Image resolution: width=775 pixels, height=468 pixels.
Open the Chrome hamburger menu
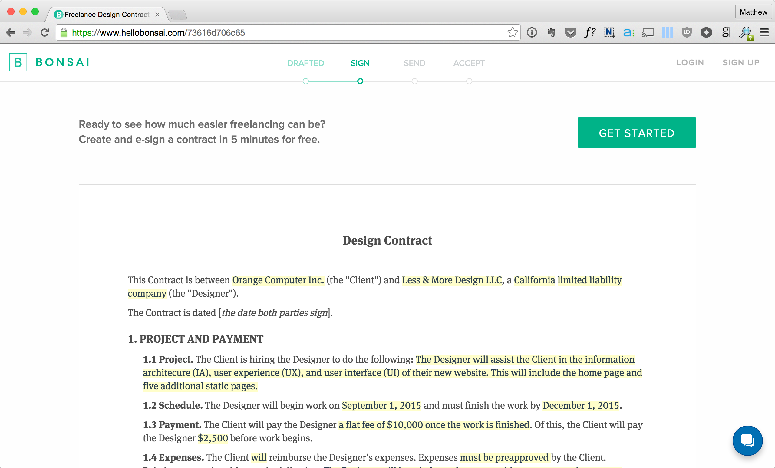(764, 32)
